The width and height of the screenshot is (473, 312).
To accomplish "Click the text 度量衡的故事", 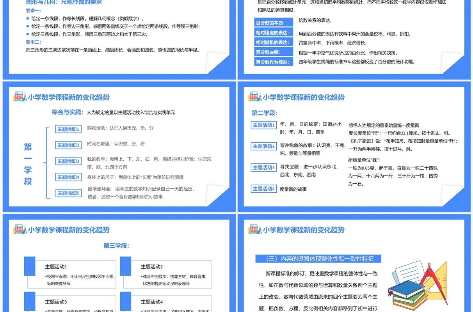I will (293, 189).
